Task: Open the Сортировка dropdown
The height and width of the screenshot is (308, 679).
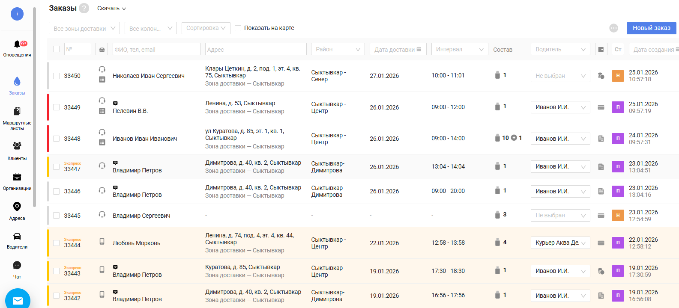Action: pyautogui.click(x=206, y=28)
